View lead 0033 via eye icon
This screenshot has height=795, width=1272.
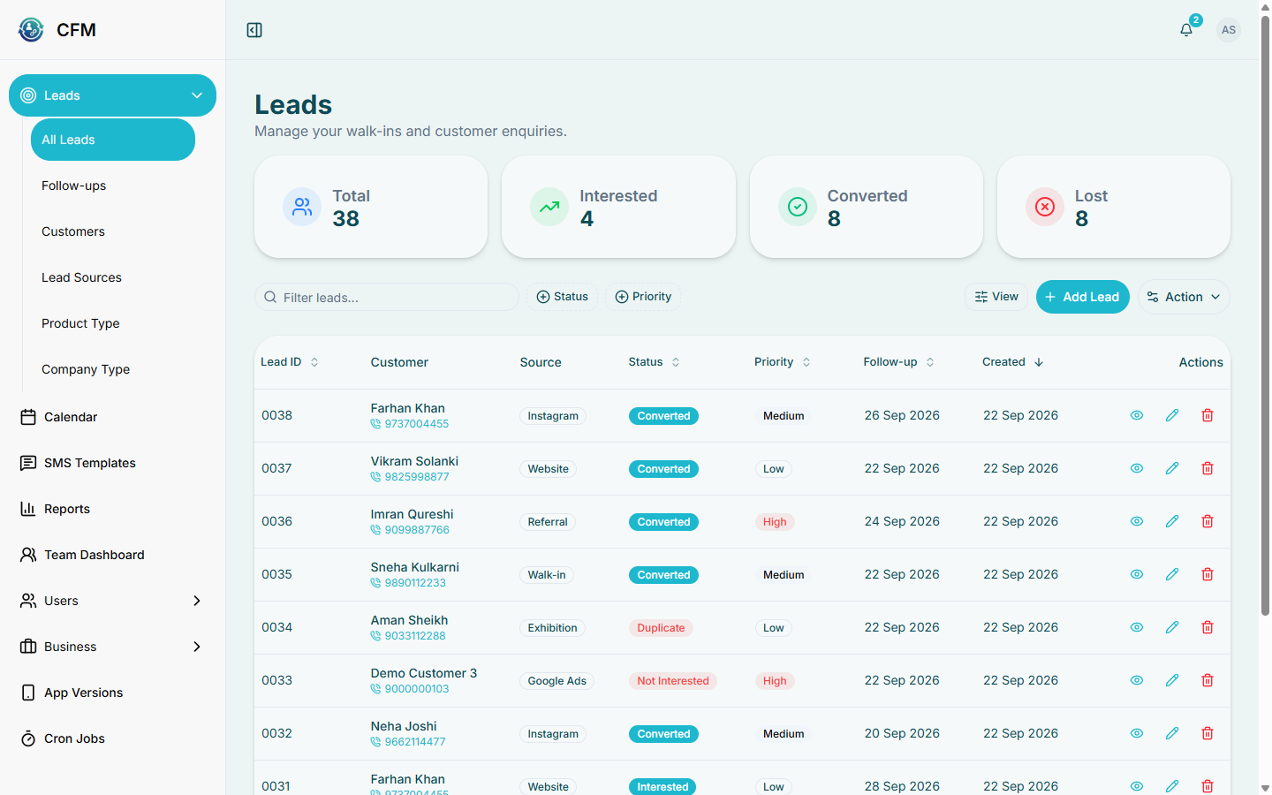click(1137, 680)
